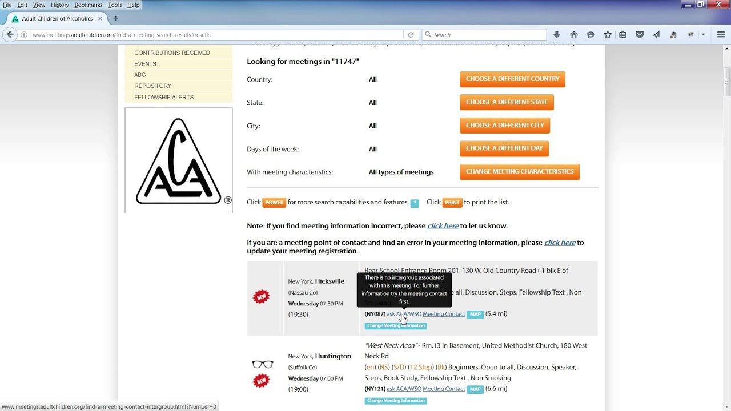The height and width of the screenshot is (411, 731).
Task: Go to the browser home page icon
Action: point(574,35)
